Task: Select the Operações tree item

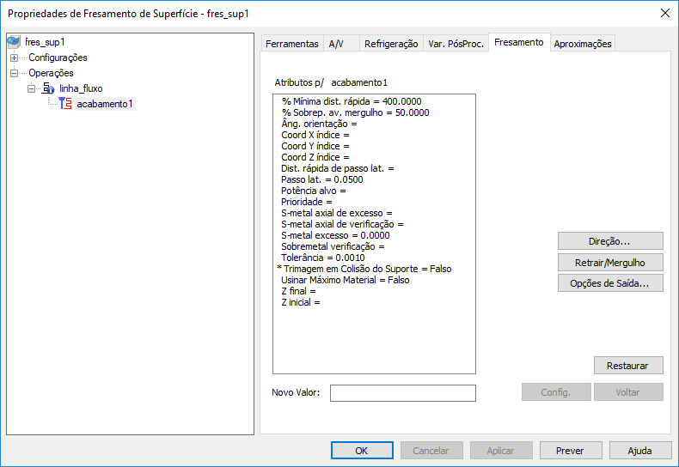Action: click(51, 73)
